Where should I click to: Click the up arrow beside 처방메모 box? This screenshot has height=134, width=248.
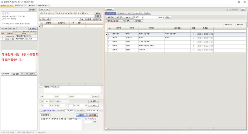[x=40, y=87]
